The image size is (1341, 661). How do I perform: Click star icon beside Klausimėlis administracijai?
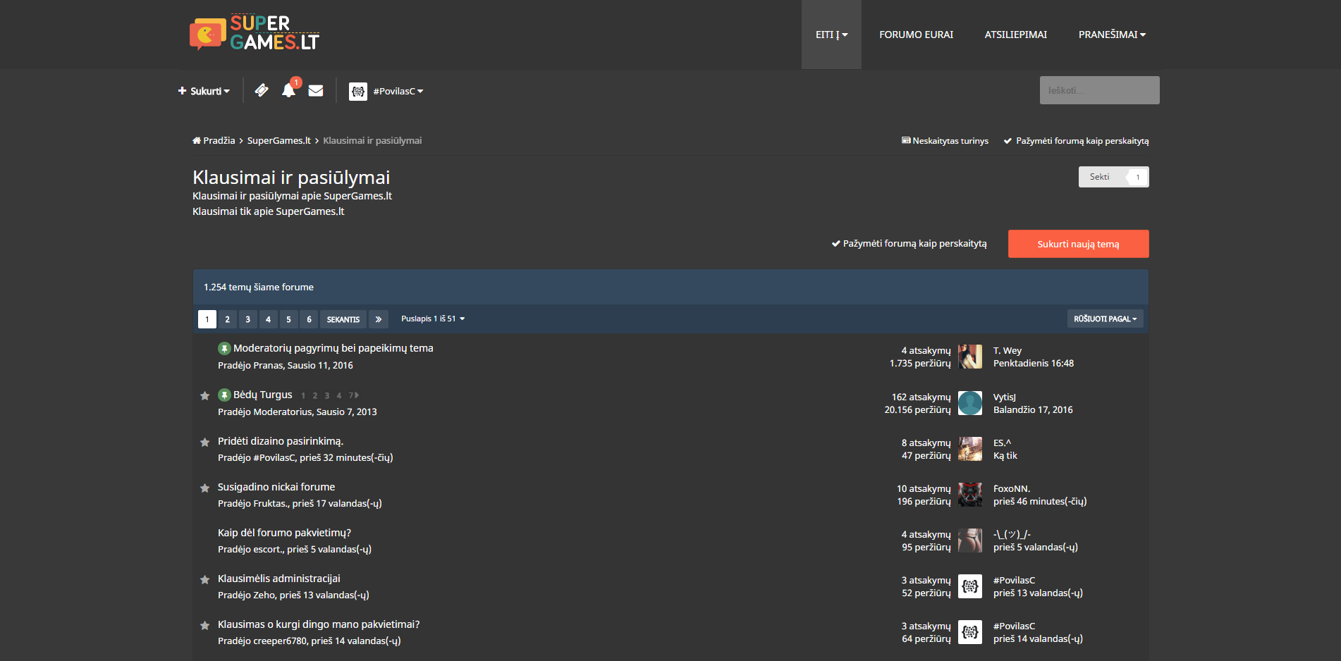(x=204, y=580)
